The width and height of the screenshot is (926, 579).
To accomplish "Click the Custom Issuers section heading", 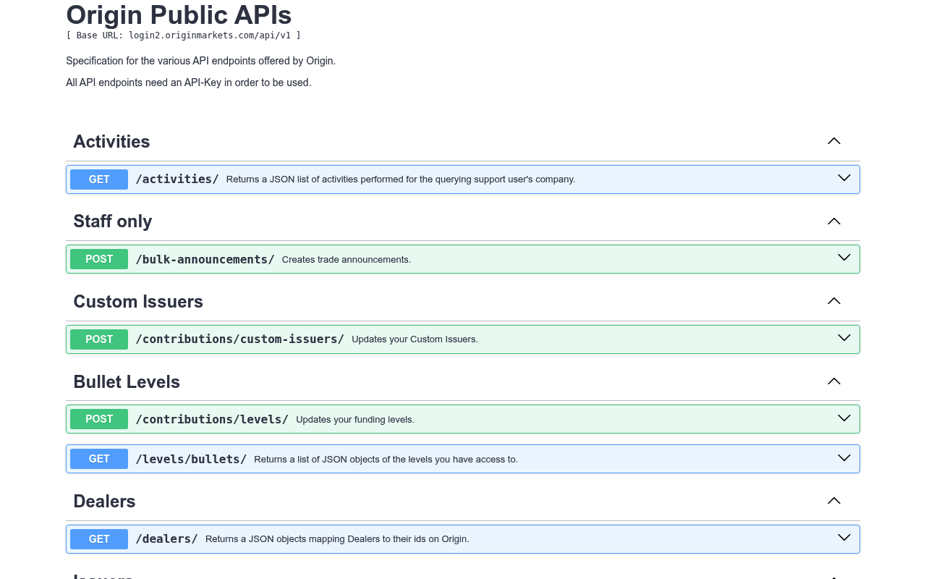I will [138, 301].
